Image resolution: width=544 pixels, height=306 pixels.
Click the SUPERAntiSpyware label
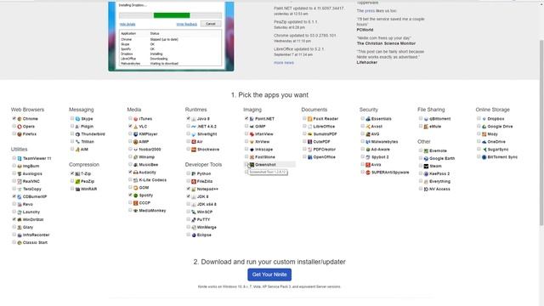(390, 173)
